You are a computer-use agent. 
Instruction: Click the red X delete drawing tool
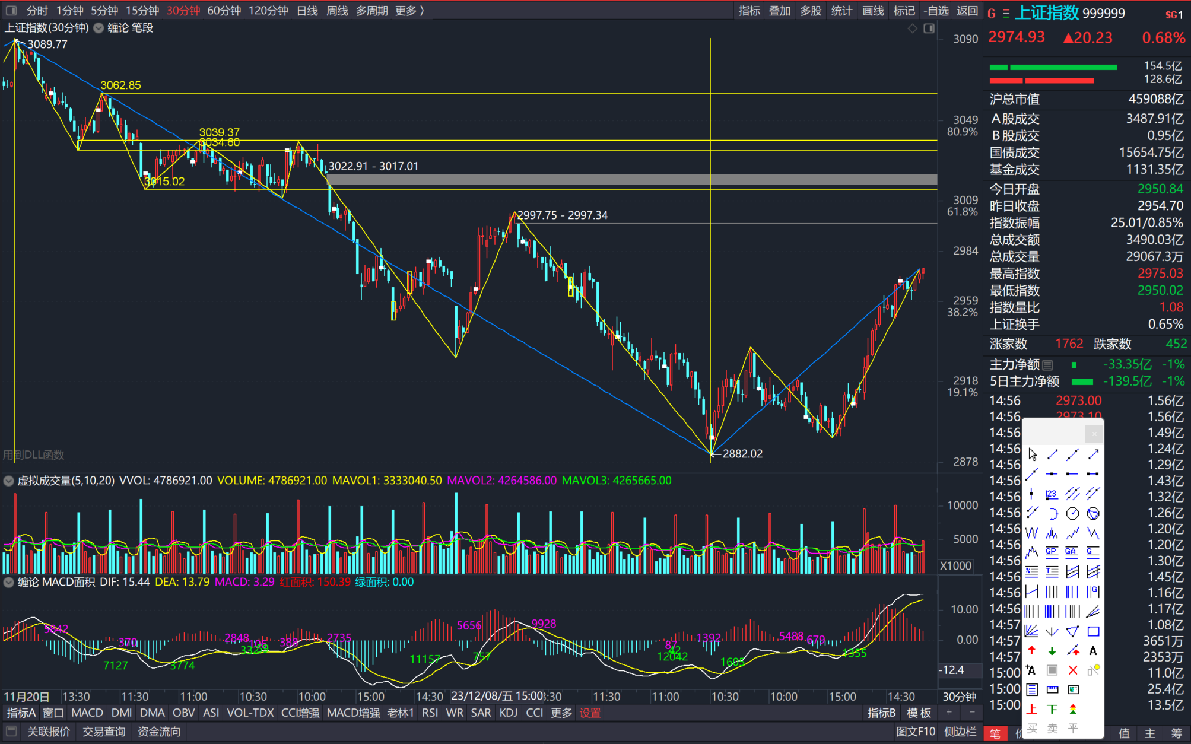click(x=1072, y=670)
